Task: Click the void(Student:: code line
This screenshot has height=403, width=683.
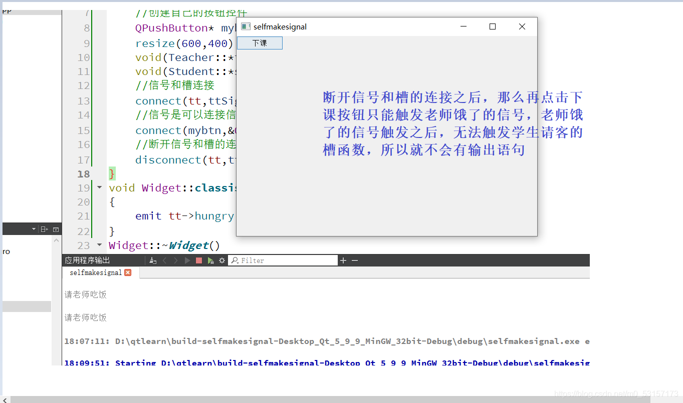Action: (185, 71)
